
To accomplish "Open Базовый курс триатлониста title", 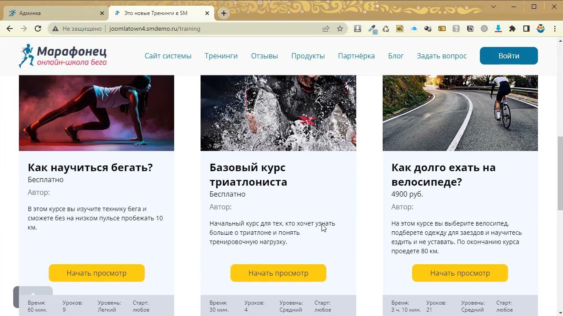I will [249, 174].
